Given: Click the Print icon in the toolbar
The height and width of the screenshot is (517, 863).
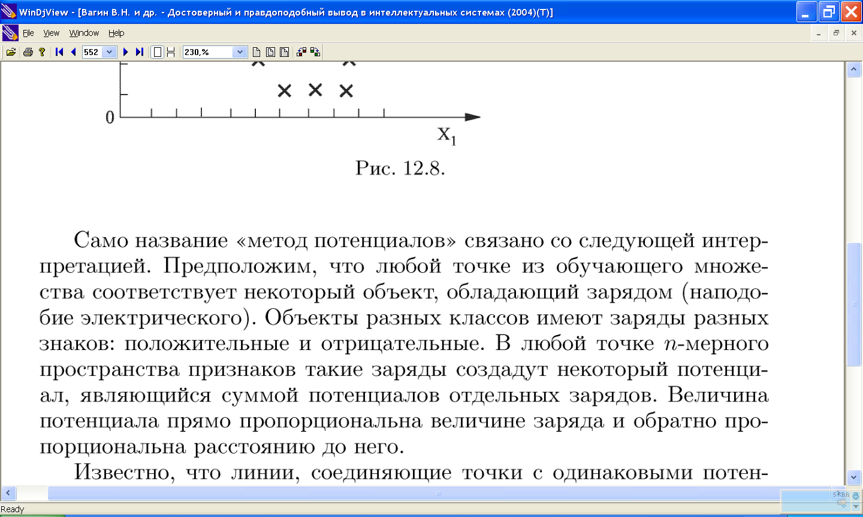Looking at the screenshot, I should 28,52.
